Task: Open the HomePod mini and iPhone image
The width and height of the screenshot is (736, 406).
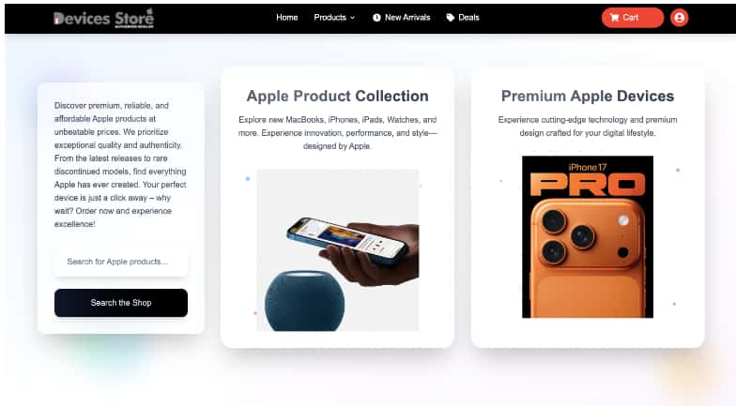Action: (x=338, y=250)
